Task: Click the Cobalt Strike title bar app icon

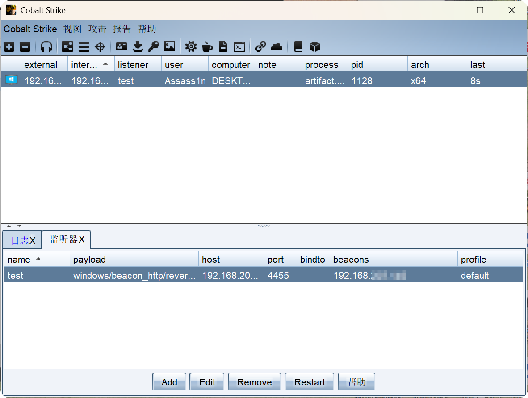Action: pyautogui.click(x=11, y=10)
